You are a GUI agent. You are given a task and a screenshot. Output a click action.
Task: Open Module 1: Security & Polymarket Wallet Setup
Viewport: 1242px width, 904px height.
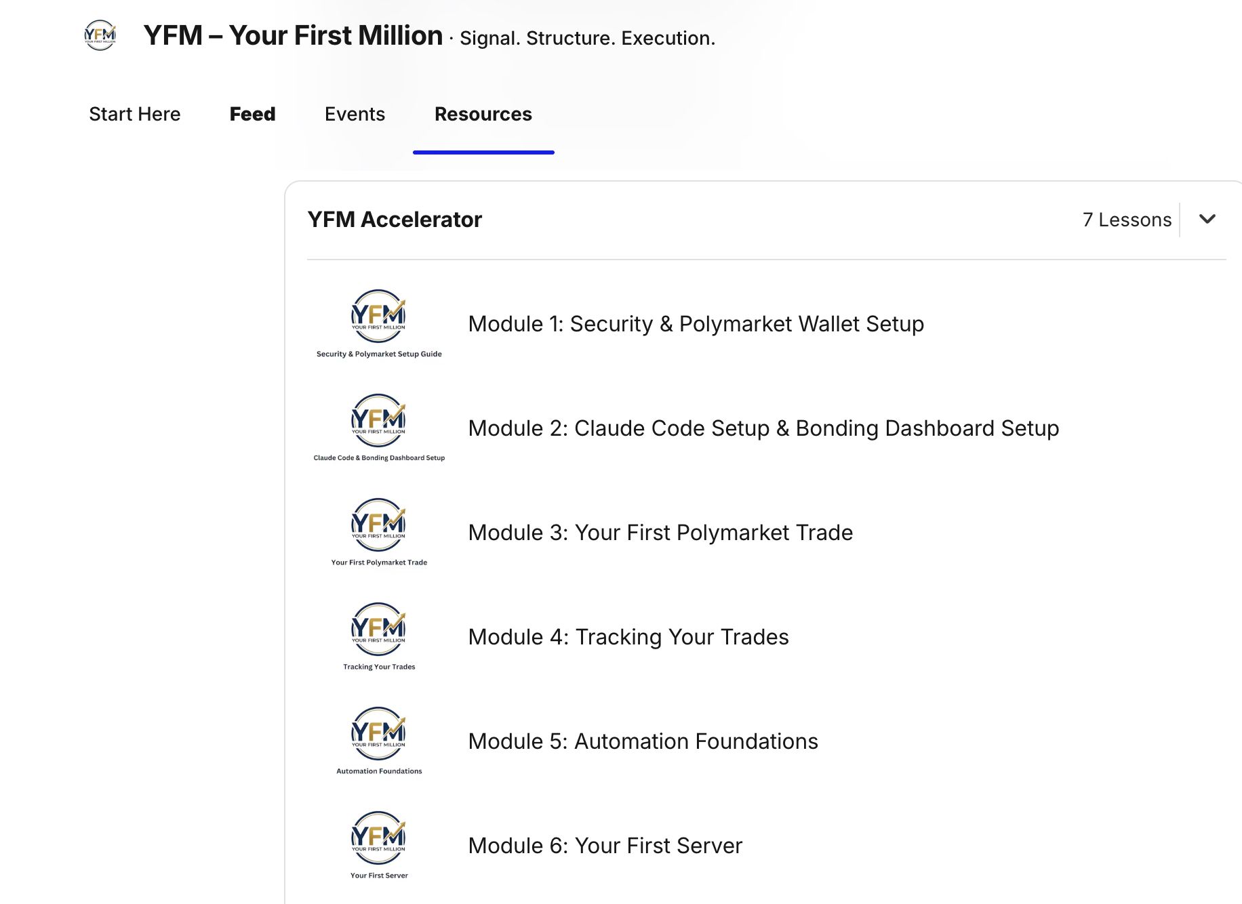pos(696,324)
